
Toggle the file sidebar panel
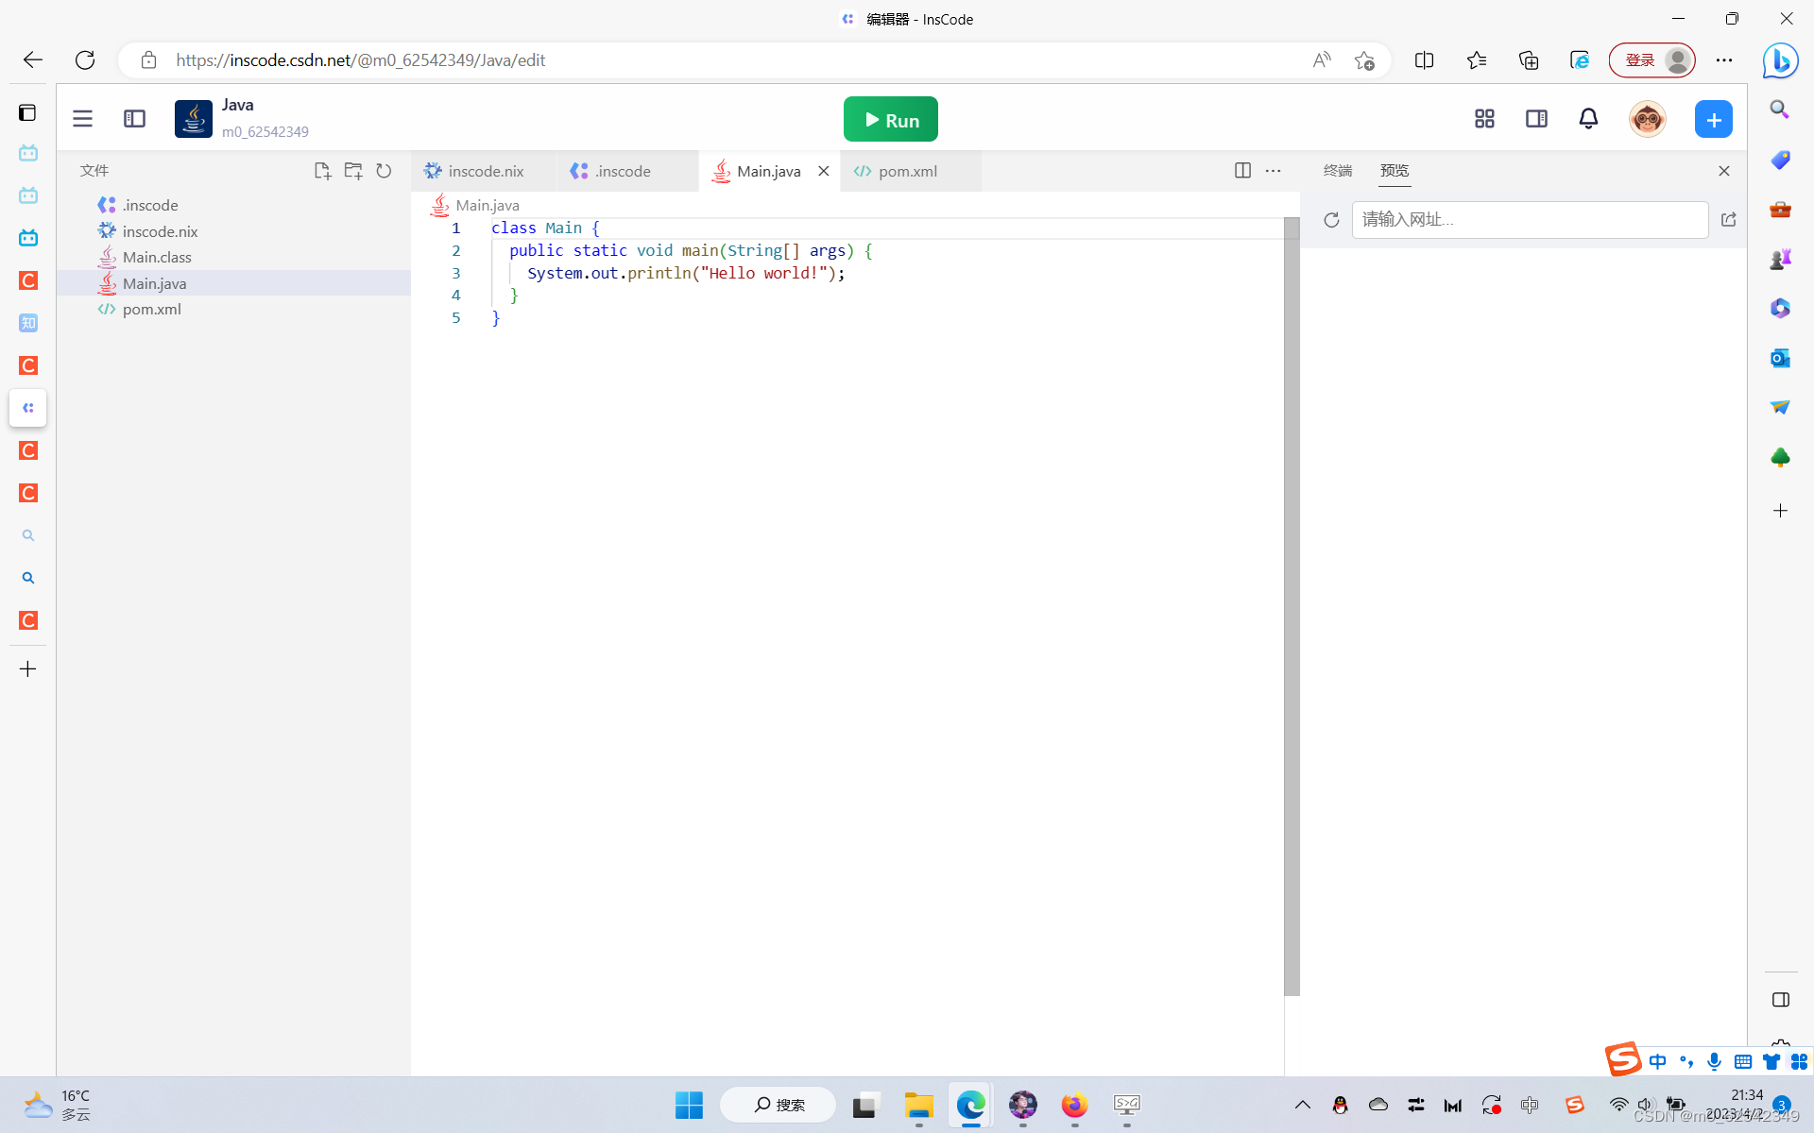[x=134, y=119]
